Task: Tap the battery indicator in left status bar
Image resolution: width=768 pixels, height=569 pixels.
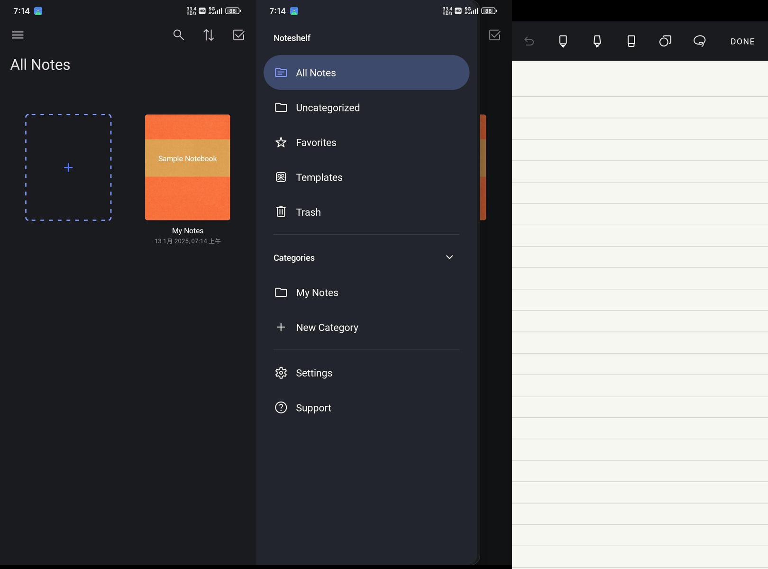Action: click(233, 11)
